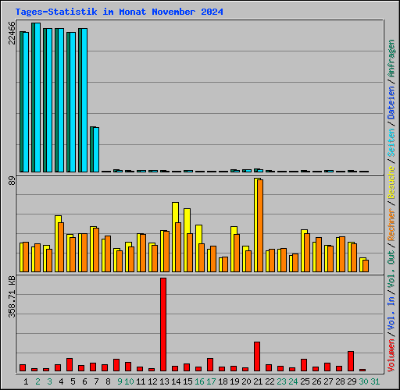Click the x-axis day label "14"
This screenshot has width=400, height=390.
pos(176,381)
